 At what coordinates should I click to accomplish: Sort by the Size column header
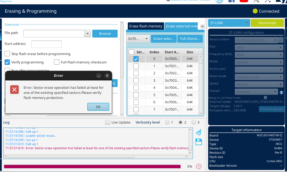(x=190, y=52)
